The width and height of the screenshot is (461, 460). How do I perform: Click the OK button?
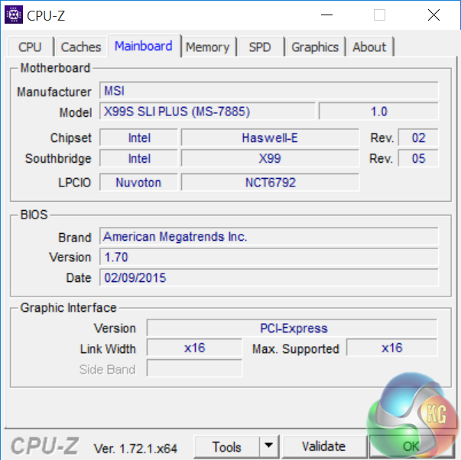411,447
